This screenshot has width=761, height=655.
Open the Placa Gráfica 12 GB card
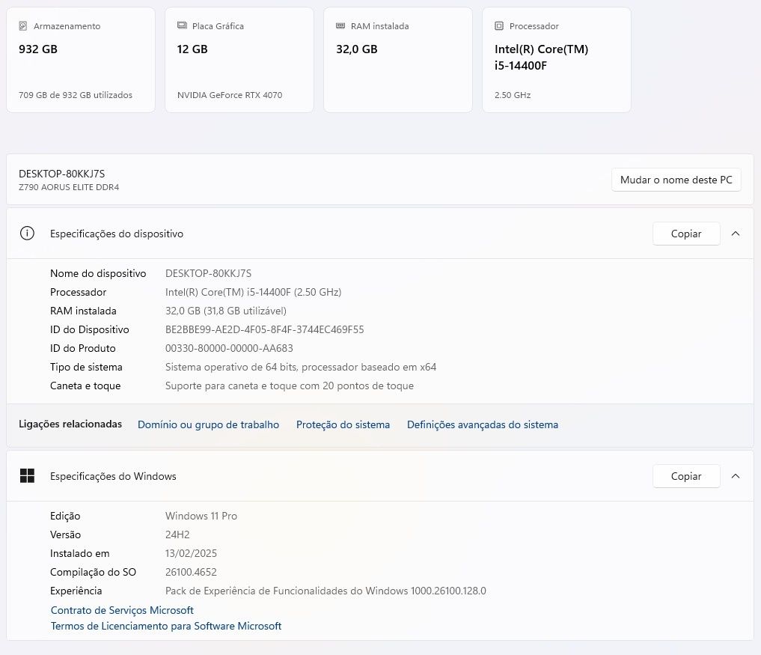click(239, 60)
